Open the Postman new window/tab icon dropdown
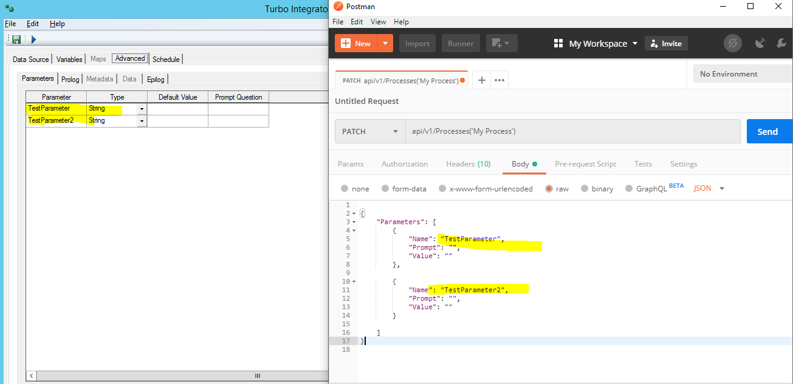793x384 pixels. click(501, 43)
